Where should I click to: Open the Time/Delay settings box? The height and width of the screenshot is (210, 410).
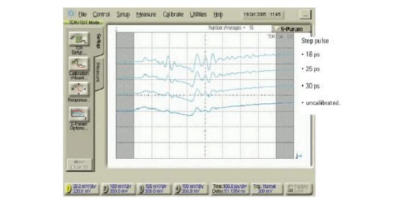pos(229,189)
